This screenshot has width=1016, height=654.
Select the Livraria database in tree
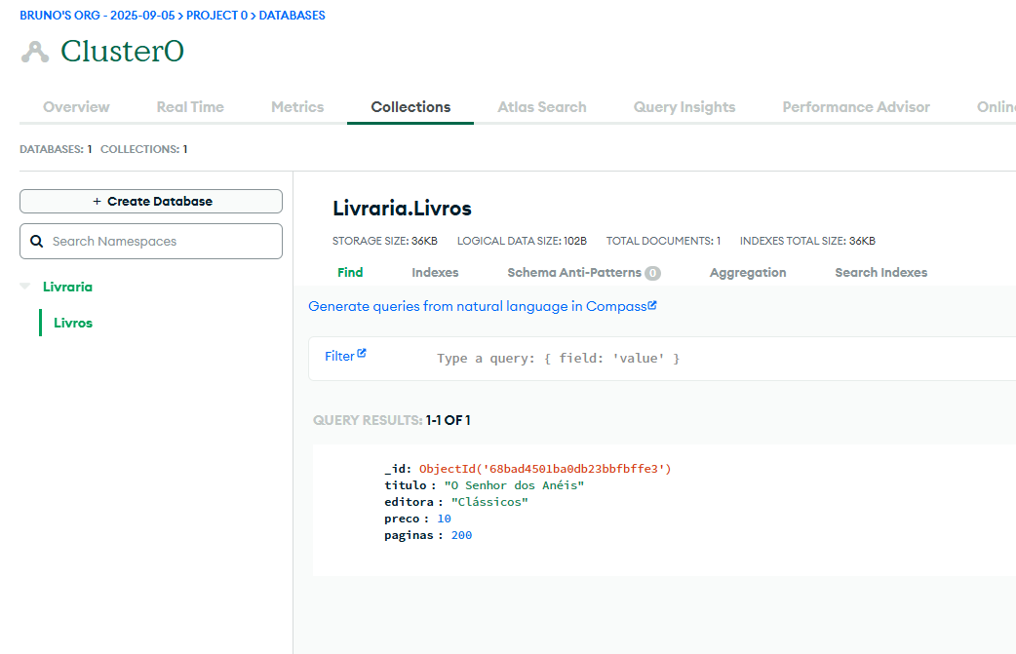click(67, 287)
